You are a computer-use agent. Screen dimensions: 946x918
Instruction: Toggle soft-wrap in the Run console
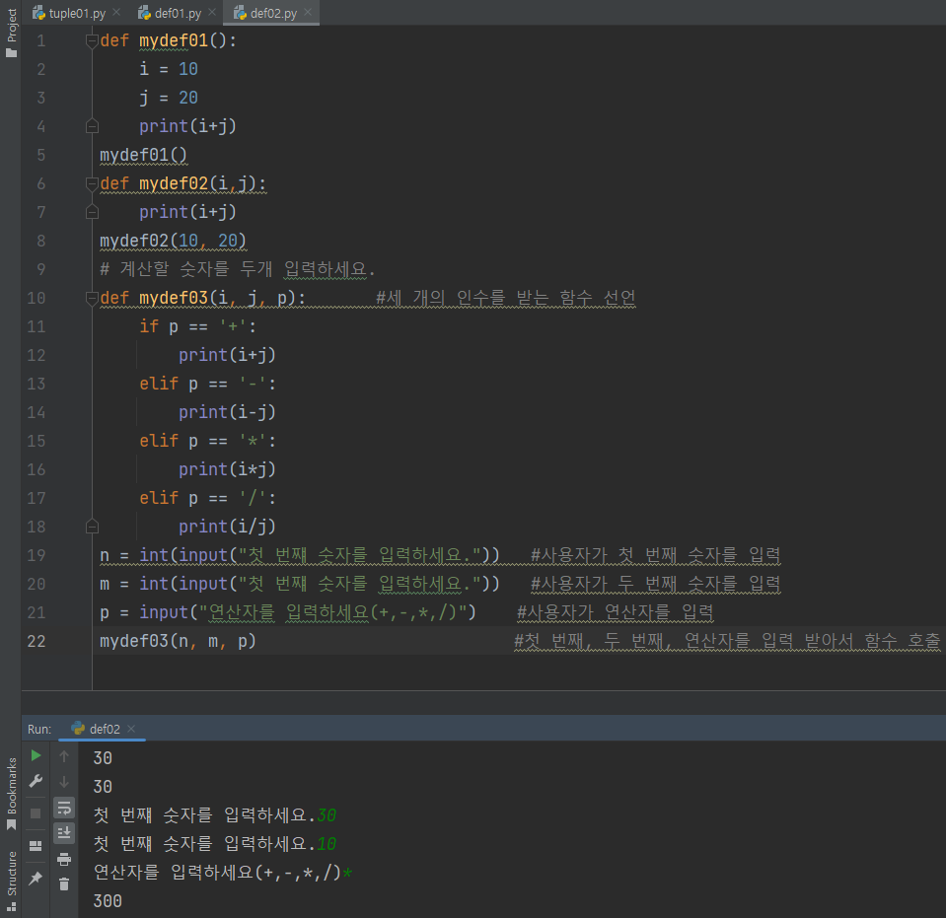64,808
